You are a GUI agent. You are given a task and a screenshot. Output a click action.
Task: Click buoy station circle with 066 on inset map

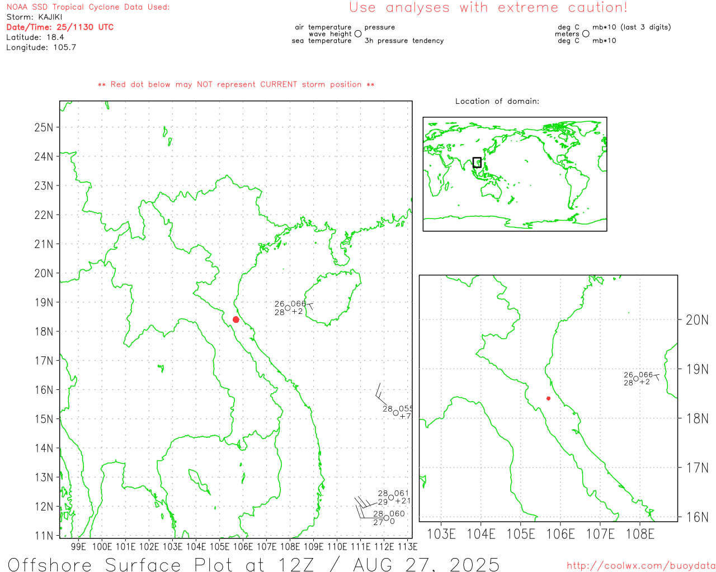tap(636, 379)
